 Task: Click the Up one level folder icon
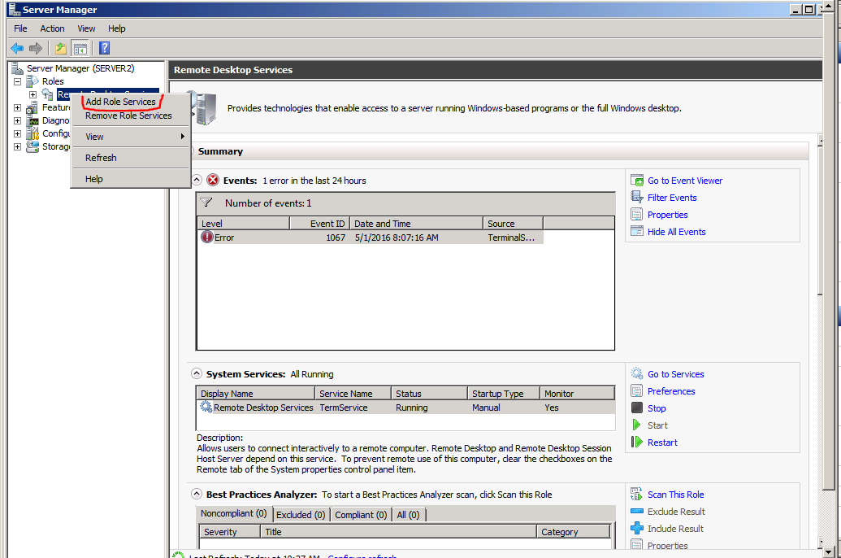[61, 48]
